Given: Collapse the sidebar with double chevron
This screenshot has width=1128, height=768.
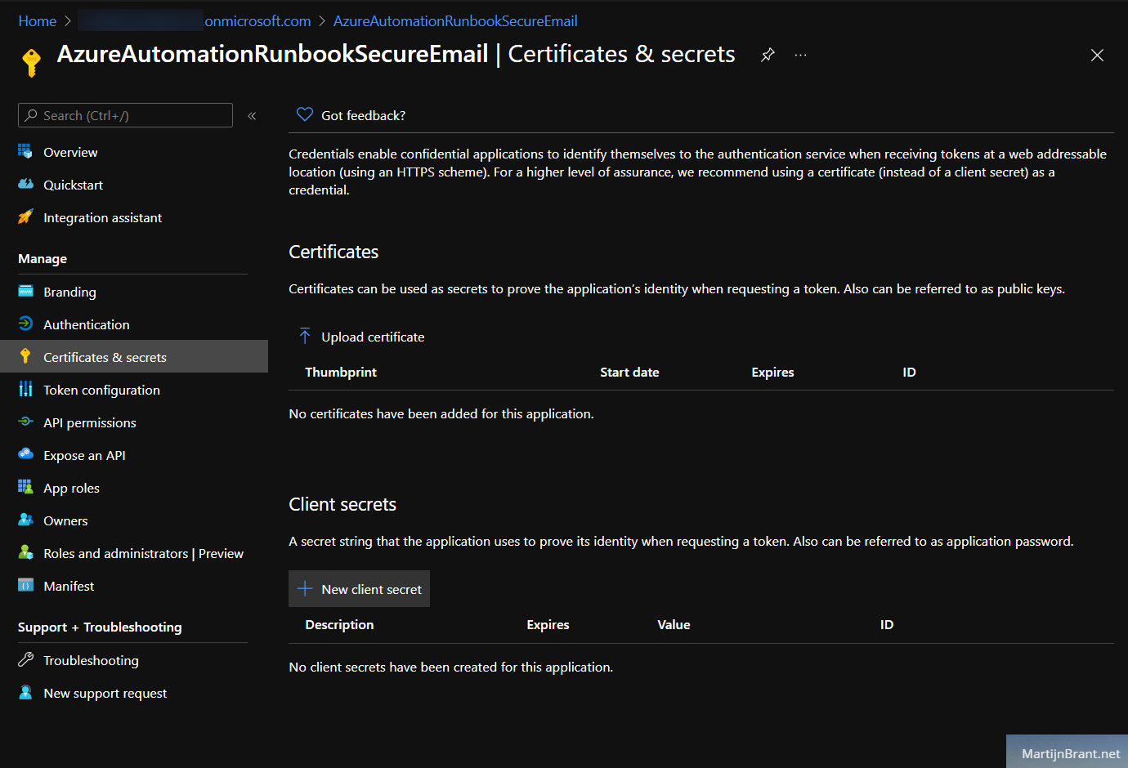Looking at the screenshot, I should (x=252, y=116).
